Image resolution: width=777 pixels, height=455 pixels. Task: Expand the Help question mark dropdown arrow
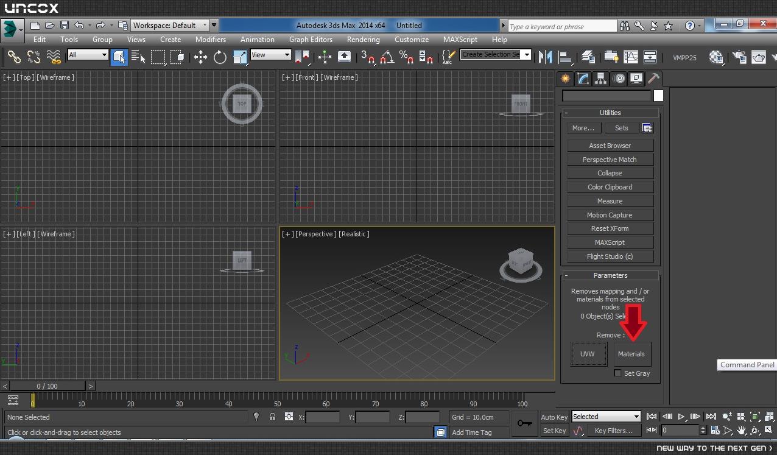click(x=700, y=26)
